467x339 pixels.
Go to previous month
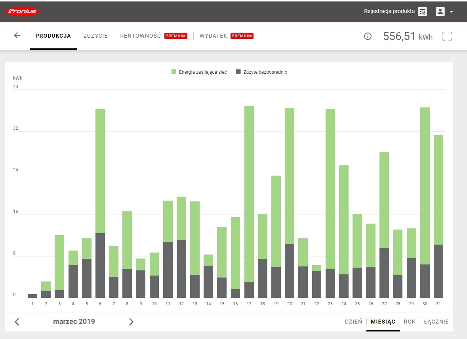pos(17,322)
